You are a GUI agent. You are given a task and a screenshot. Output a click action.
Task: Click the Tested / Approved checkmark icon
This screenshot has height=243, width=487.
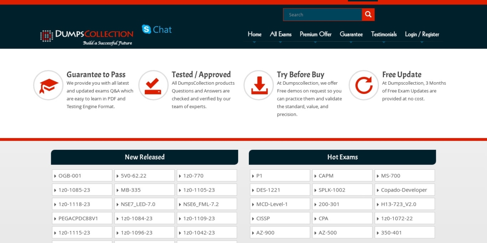pos(153,85)
